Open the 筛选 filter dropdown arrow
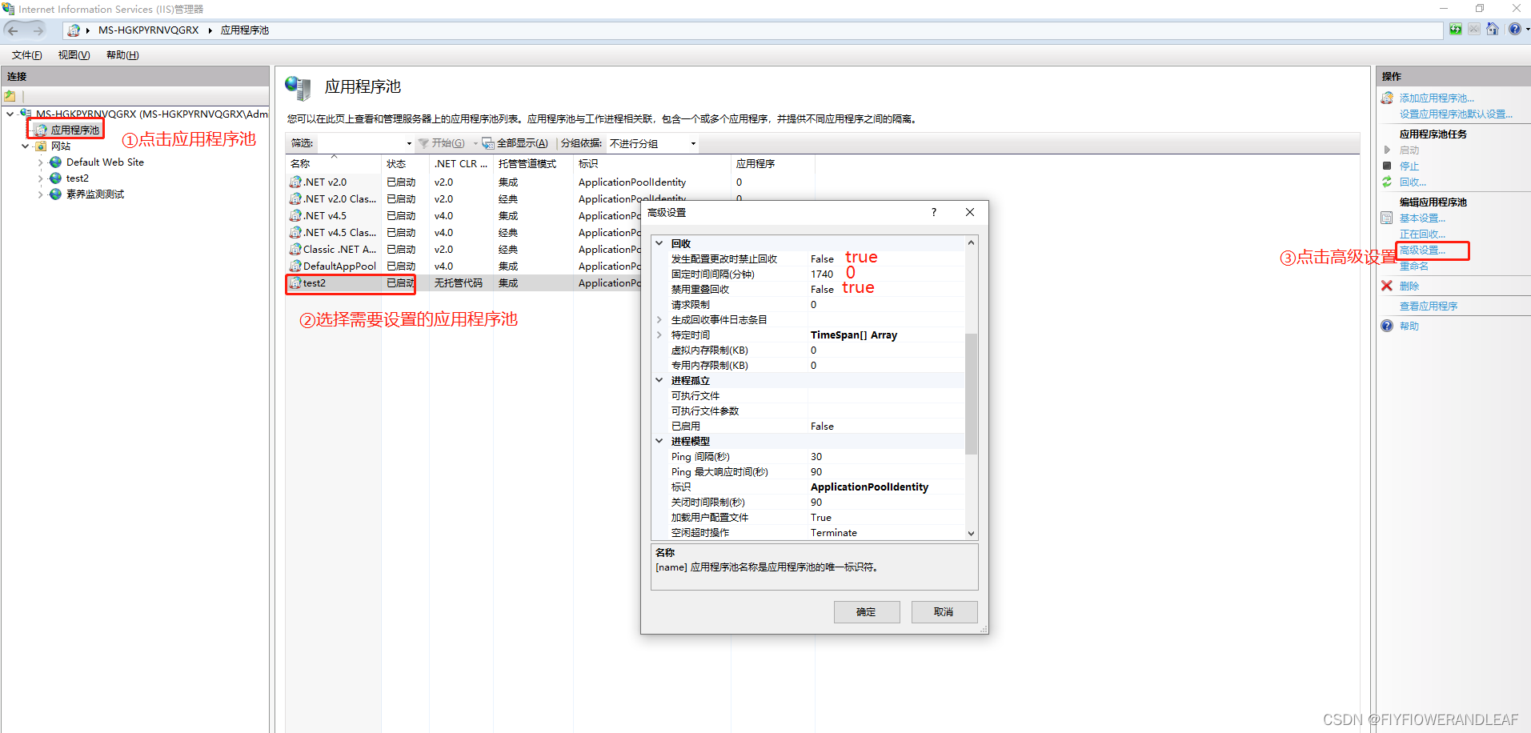Image resolution: width=1531 pixels, height=733 pixels. (409, 143)
